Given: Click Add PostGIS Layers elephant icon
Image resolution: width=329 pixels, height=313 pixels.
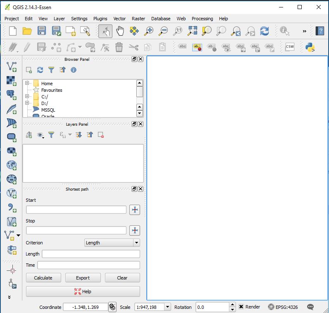Looking at the screenshot, I should tap(12, 95).
